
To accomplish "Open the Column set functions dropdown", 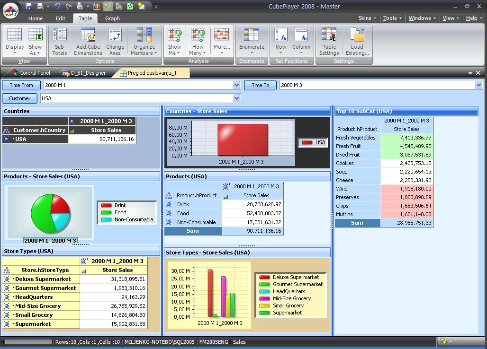I will pos(301,41).
